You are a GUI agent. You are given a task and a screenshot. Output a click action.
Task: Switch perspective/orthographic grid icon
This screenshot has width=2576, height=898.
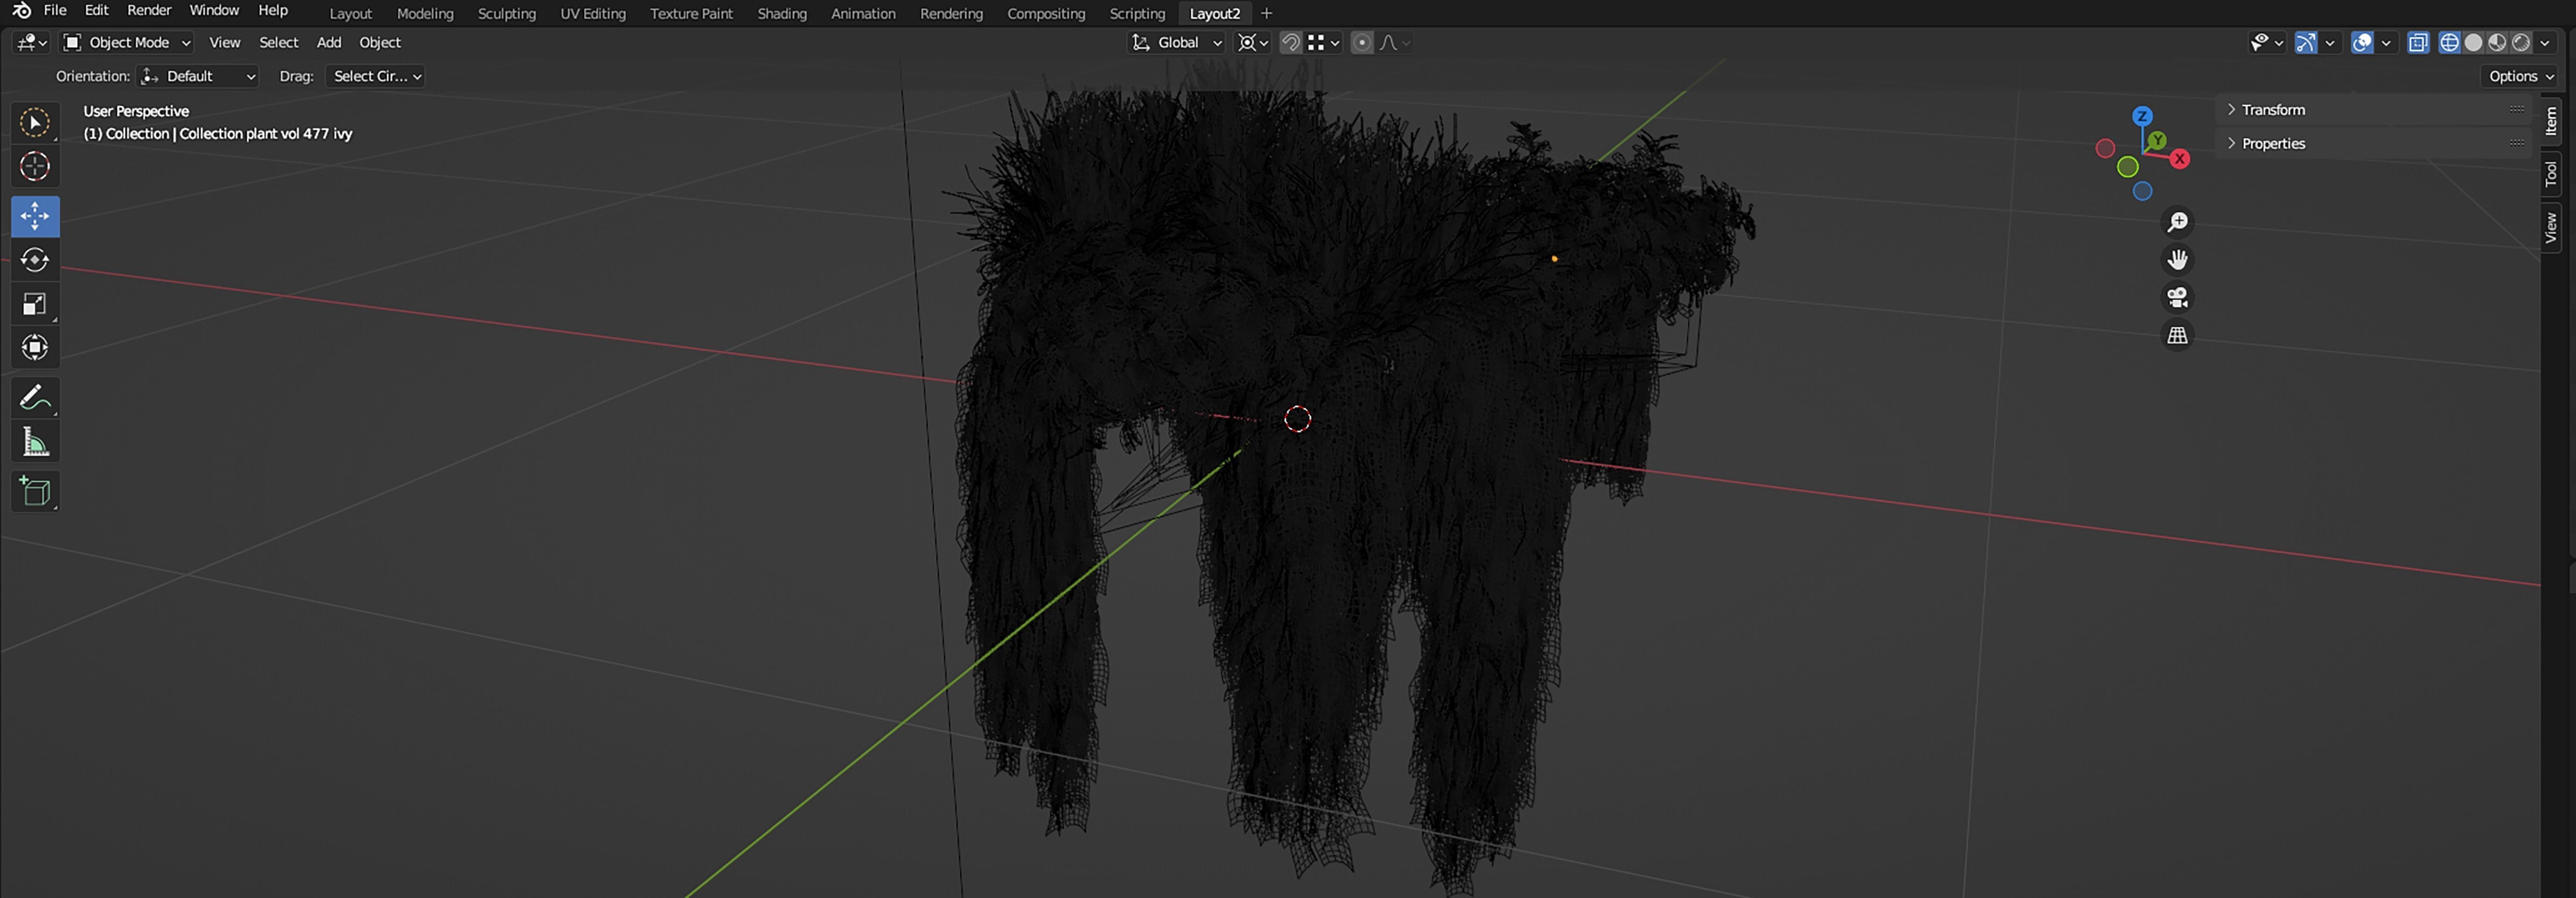point(2177,336)
